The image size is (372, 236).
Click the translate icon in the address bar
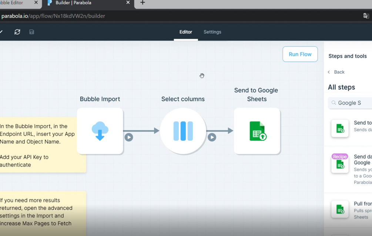tap(366, 16)
